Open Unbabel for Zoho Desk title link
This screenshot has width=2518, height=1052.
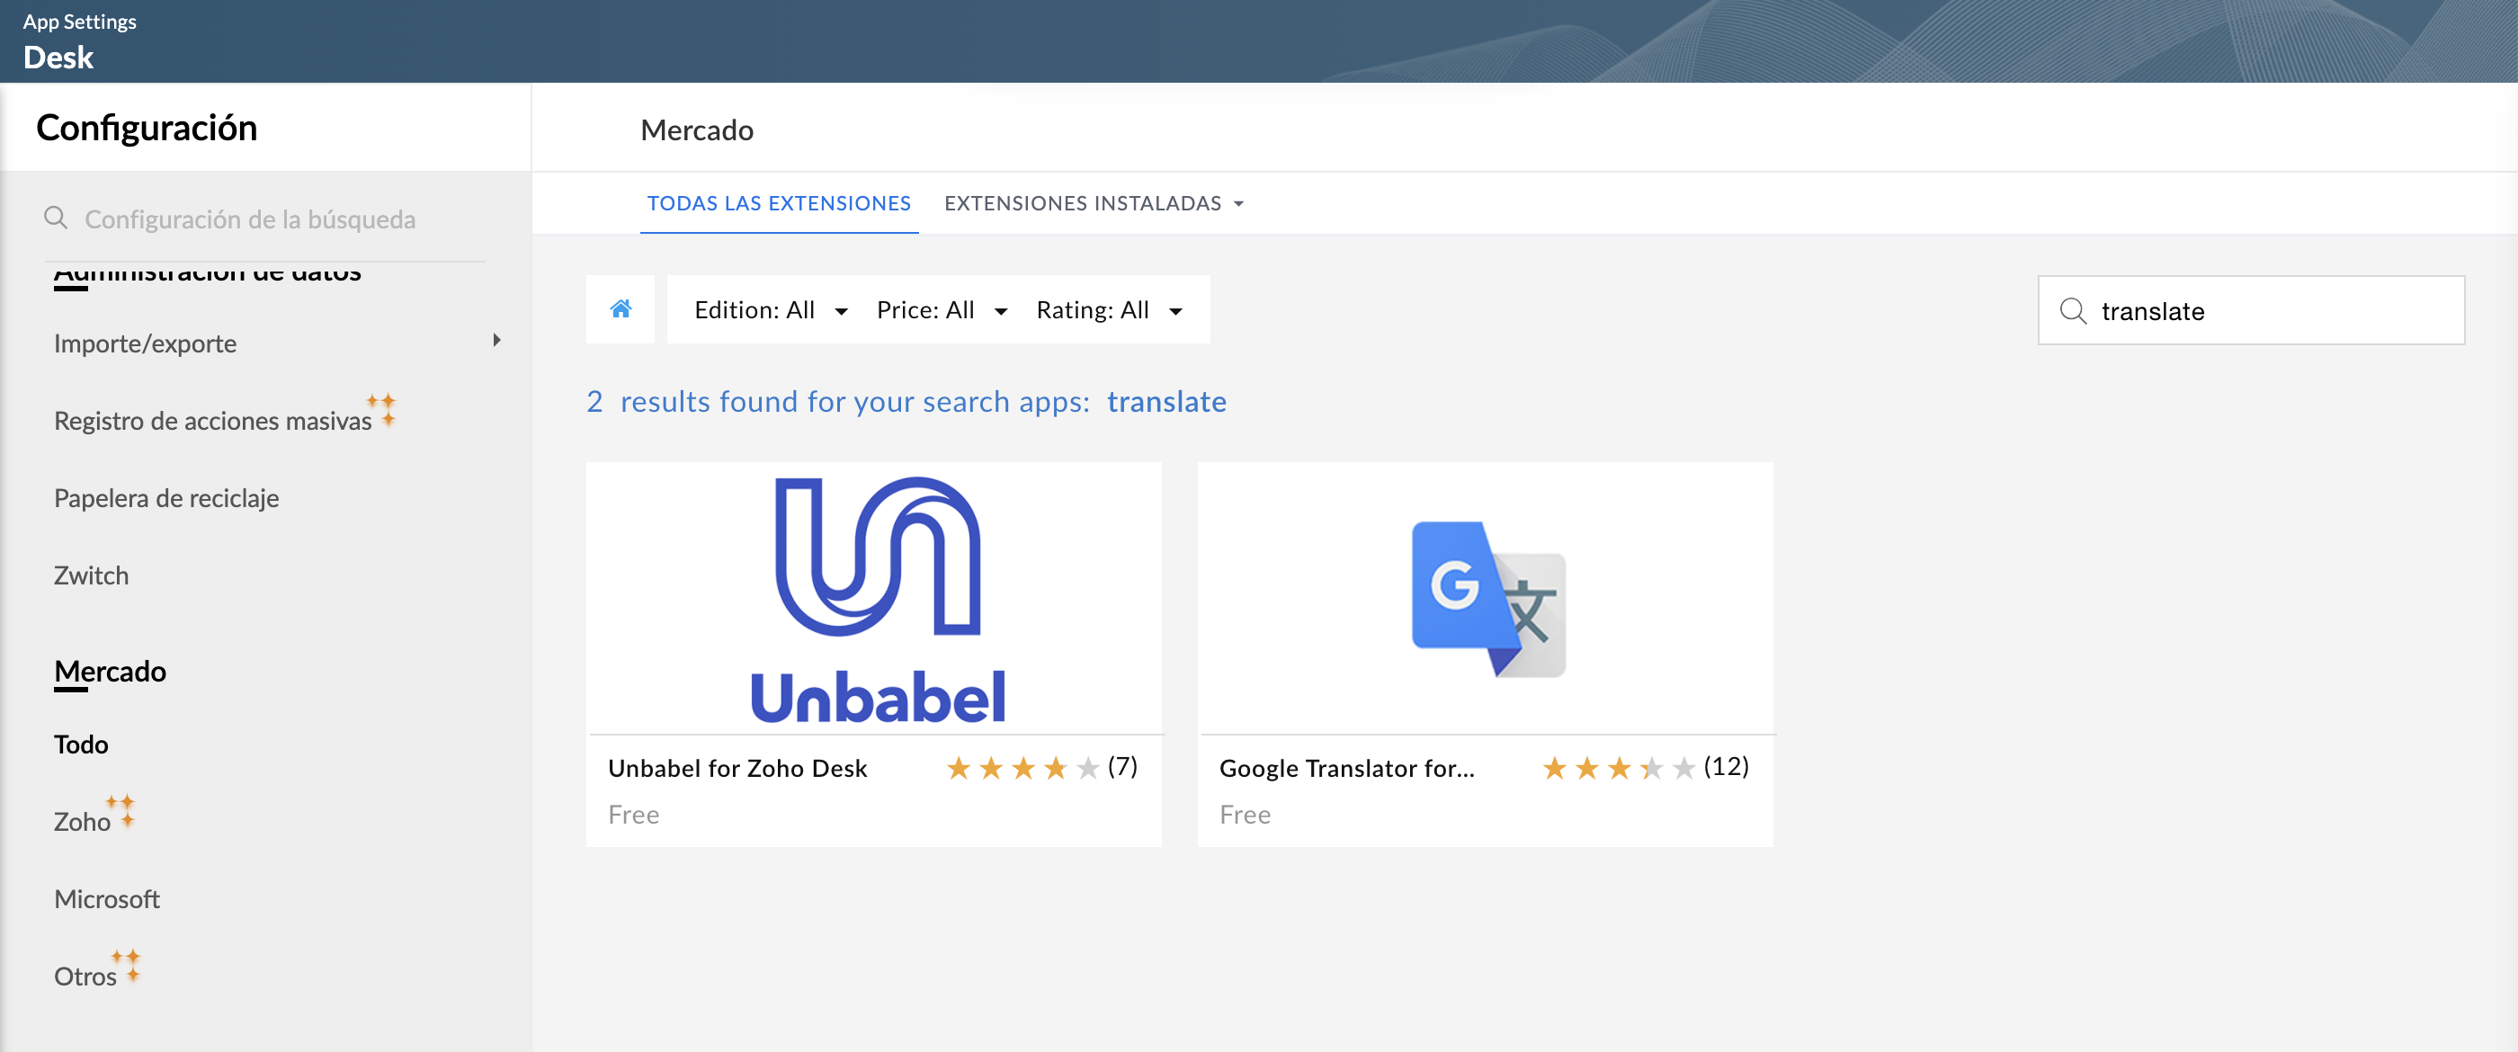[x=737, y=769]
